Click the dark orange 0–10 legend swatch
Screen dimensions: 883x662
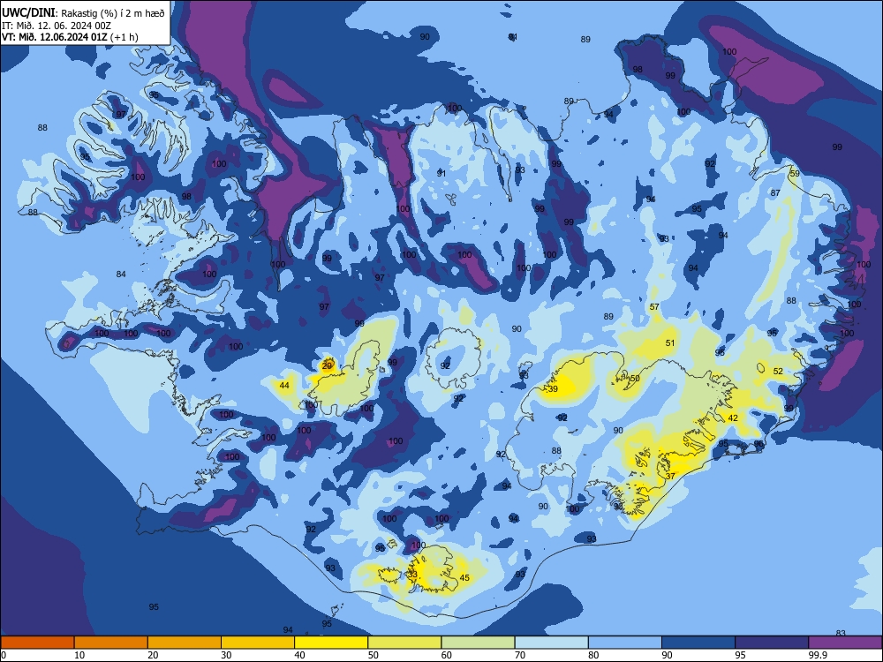(x=37, y=643)
